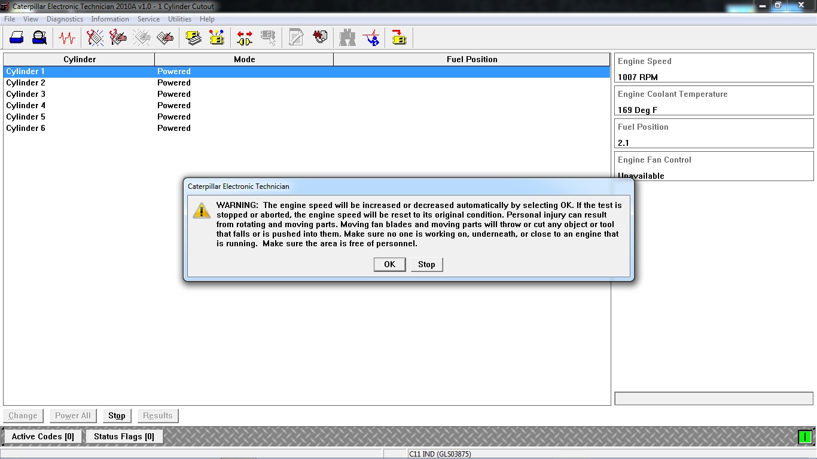Click the Stop button below the cylinder list
This screenshot has height=459, width=817.
[x=117, y=415]
